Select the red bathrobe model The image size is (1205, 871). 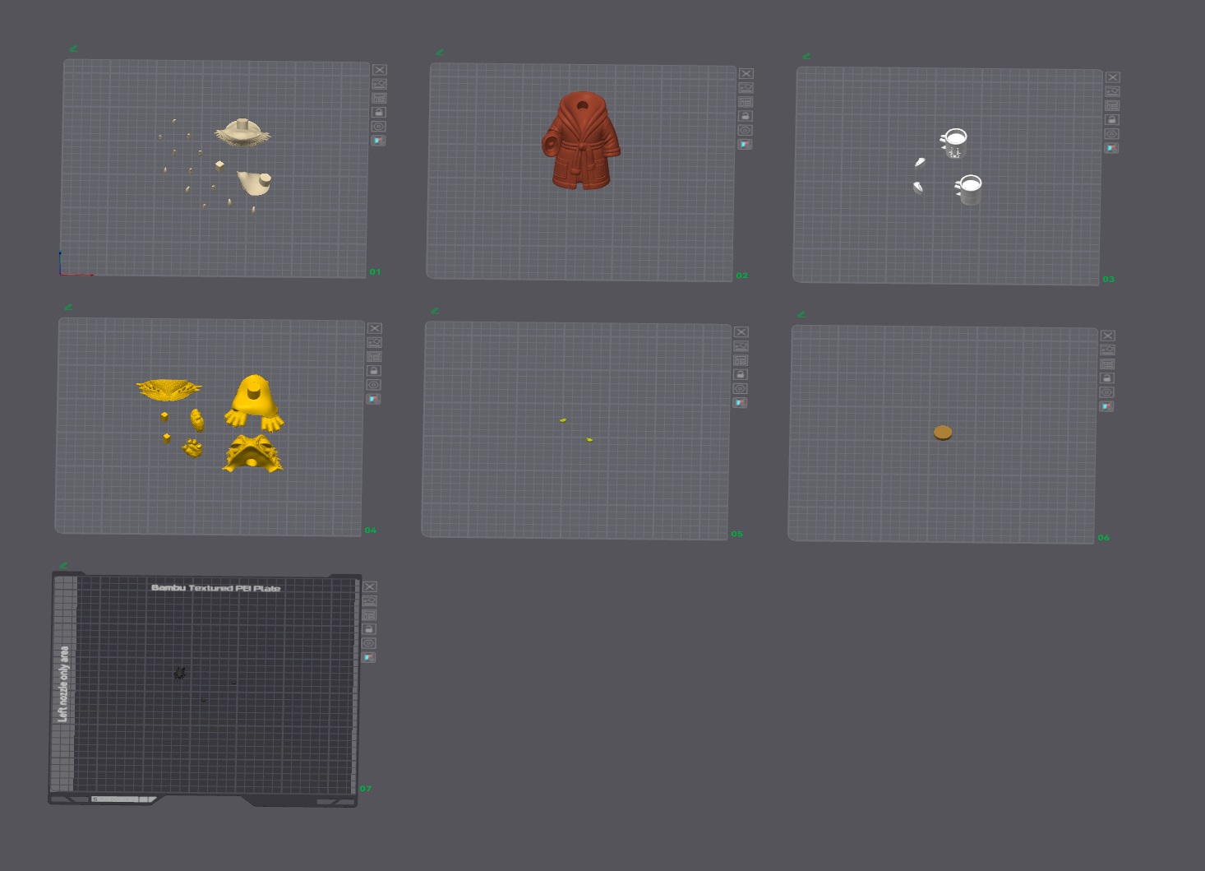(582, 140)
